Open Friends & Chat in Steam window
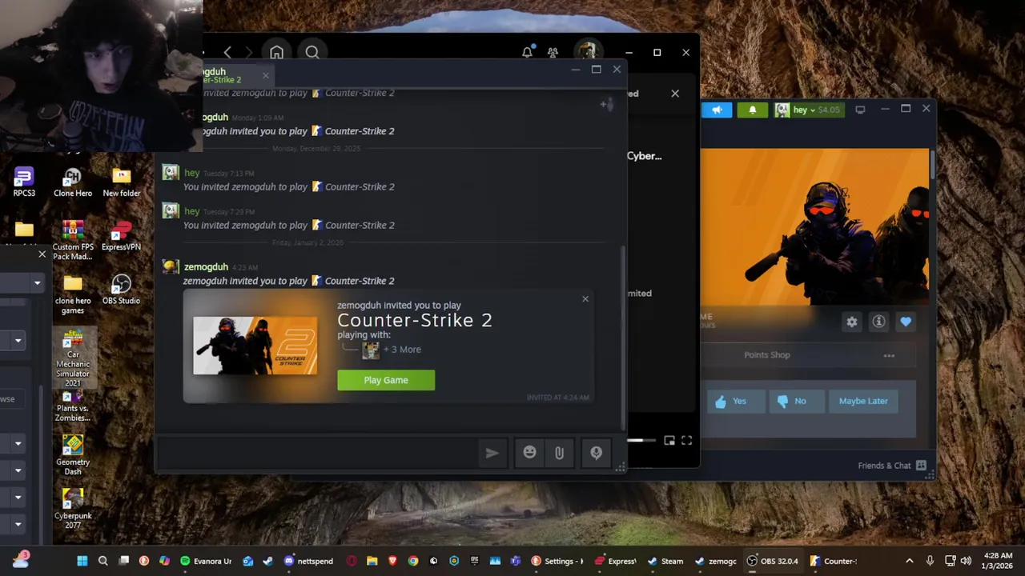 click(x=892, y=466)
